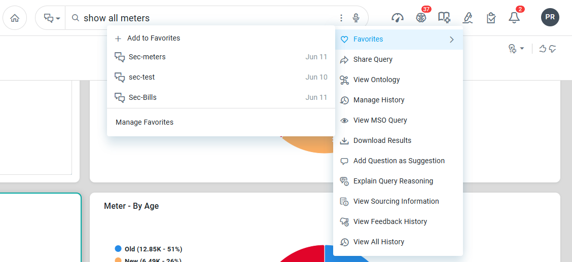The width and height of the screenshot is (572, 262).
Task: Click the pen signature icon
Action: pyautogui.click(x=468, y=18)
